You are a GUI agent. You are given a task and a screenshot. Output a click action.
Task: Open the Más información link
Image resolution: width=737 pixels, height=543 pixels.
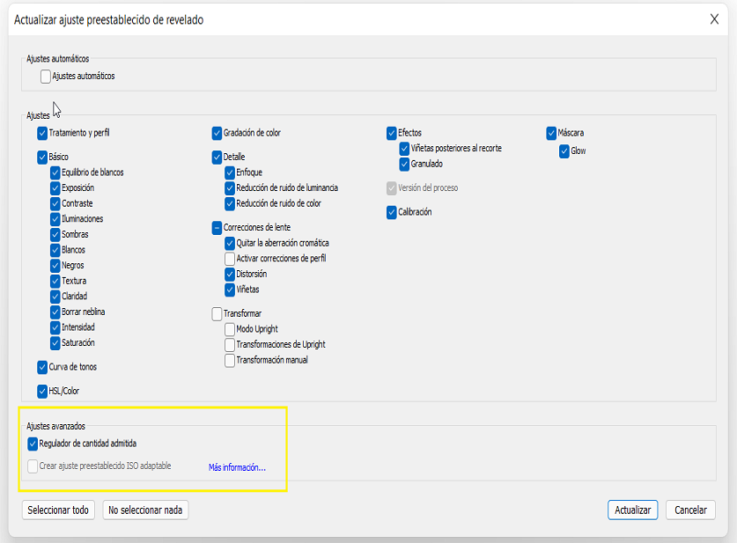click(237, 467)
